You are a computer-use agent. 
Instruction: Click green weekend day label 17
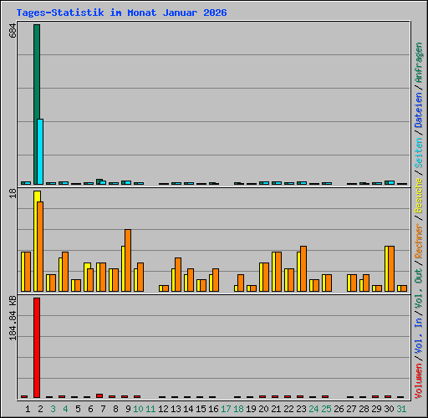click(x=226, y=409)
